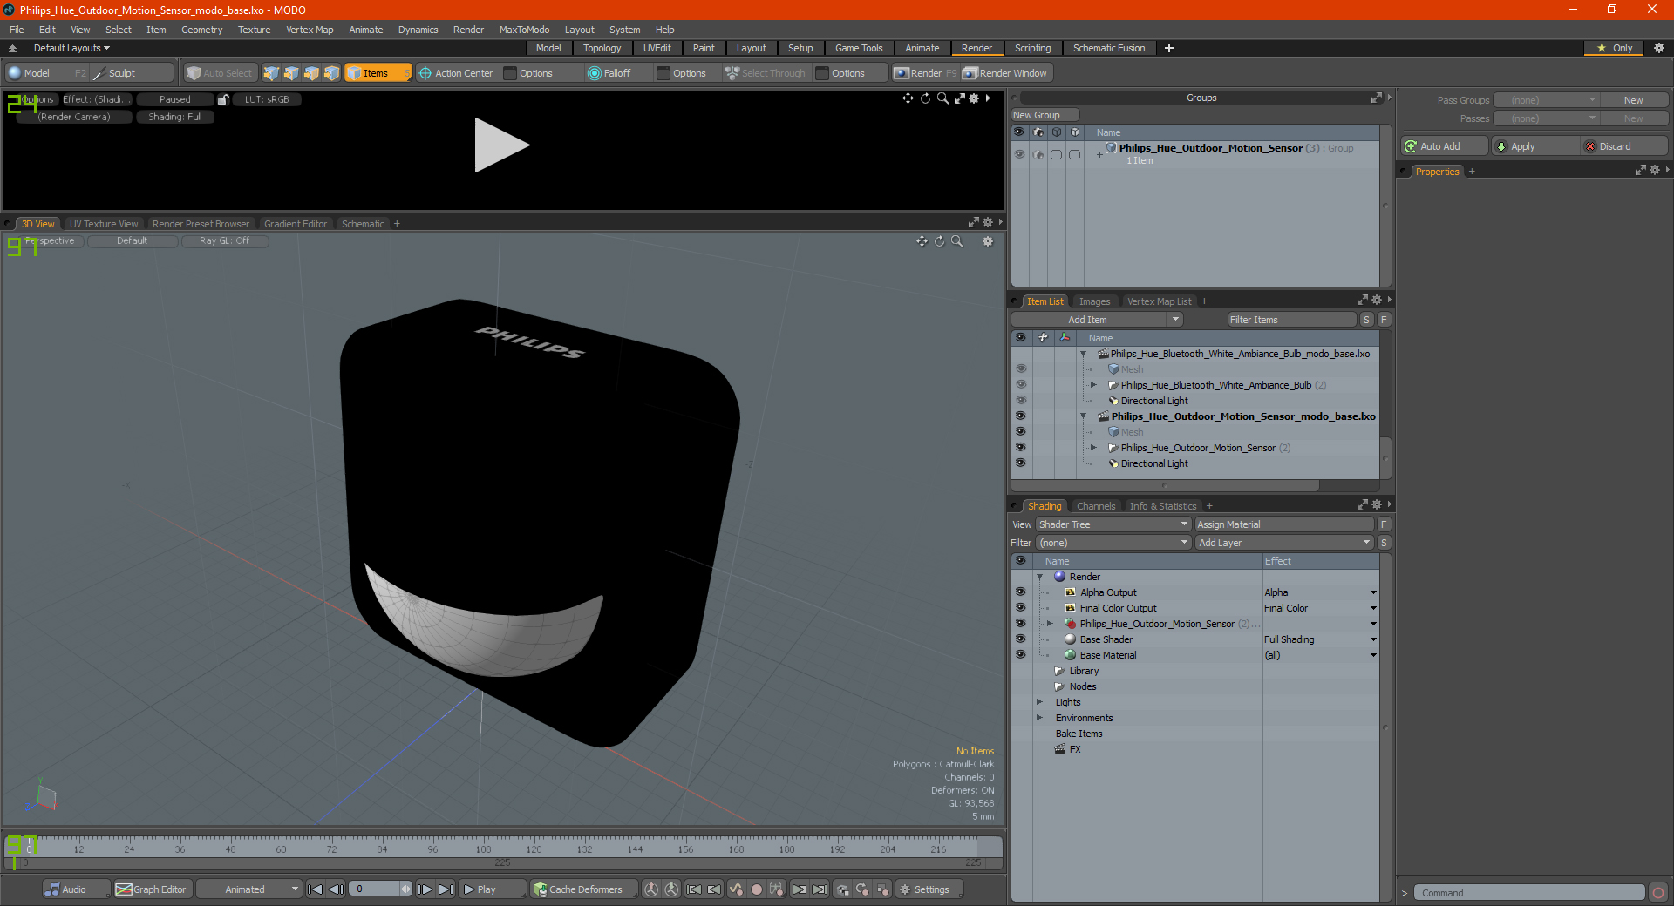Toggle Options checkbox next to Falloff
Viewport: 1674px width, 906px height.
tap(663, 73)
